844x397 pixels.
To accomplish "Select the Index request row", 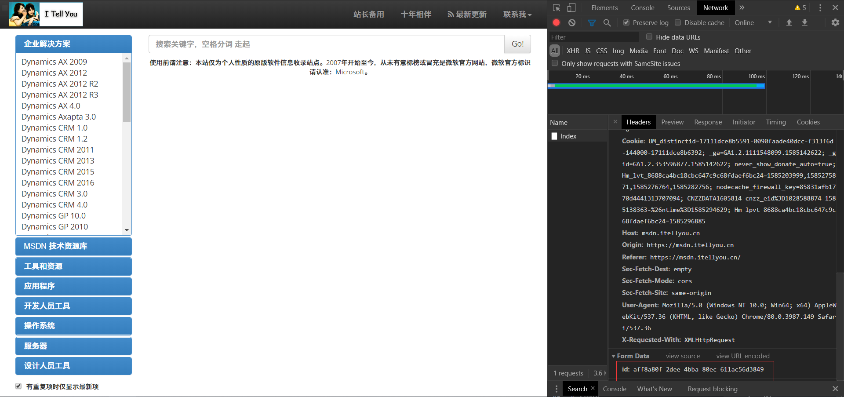I will [x=578, y=136].
